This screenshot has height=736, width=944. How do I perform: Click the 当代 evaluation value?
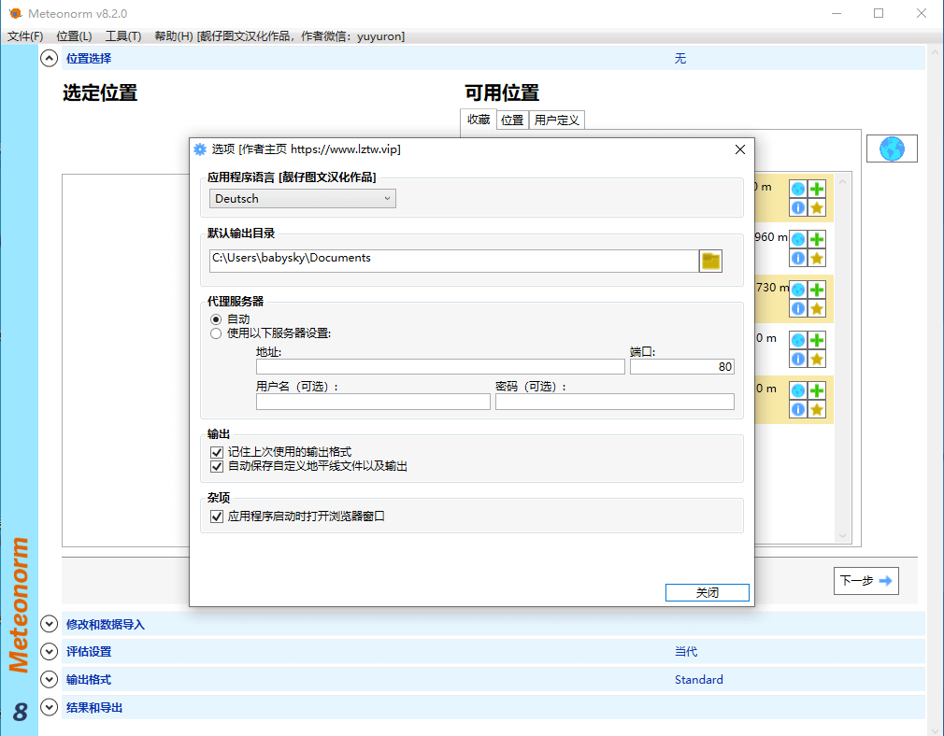pos(686,652)
